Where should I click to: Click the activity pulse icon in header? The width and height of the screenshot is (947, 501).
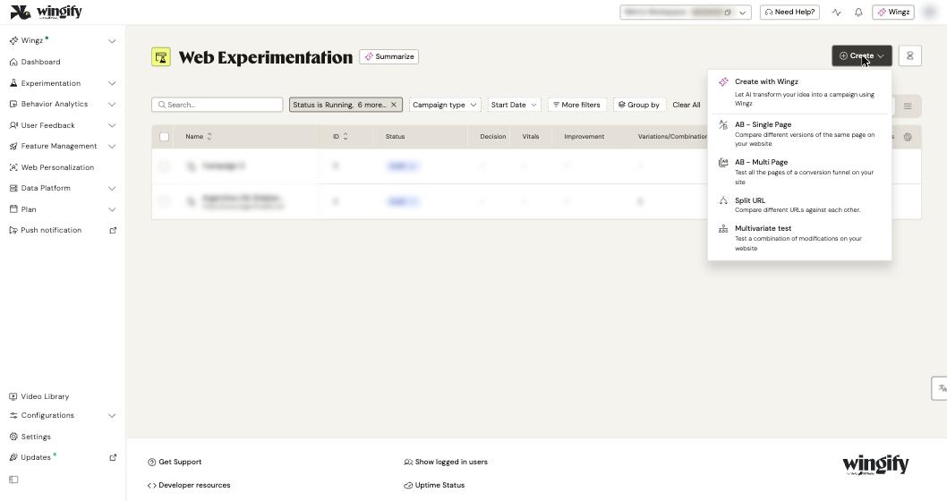(837, 12)
